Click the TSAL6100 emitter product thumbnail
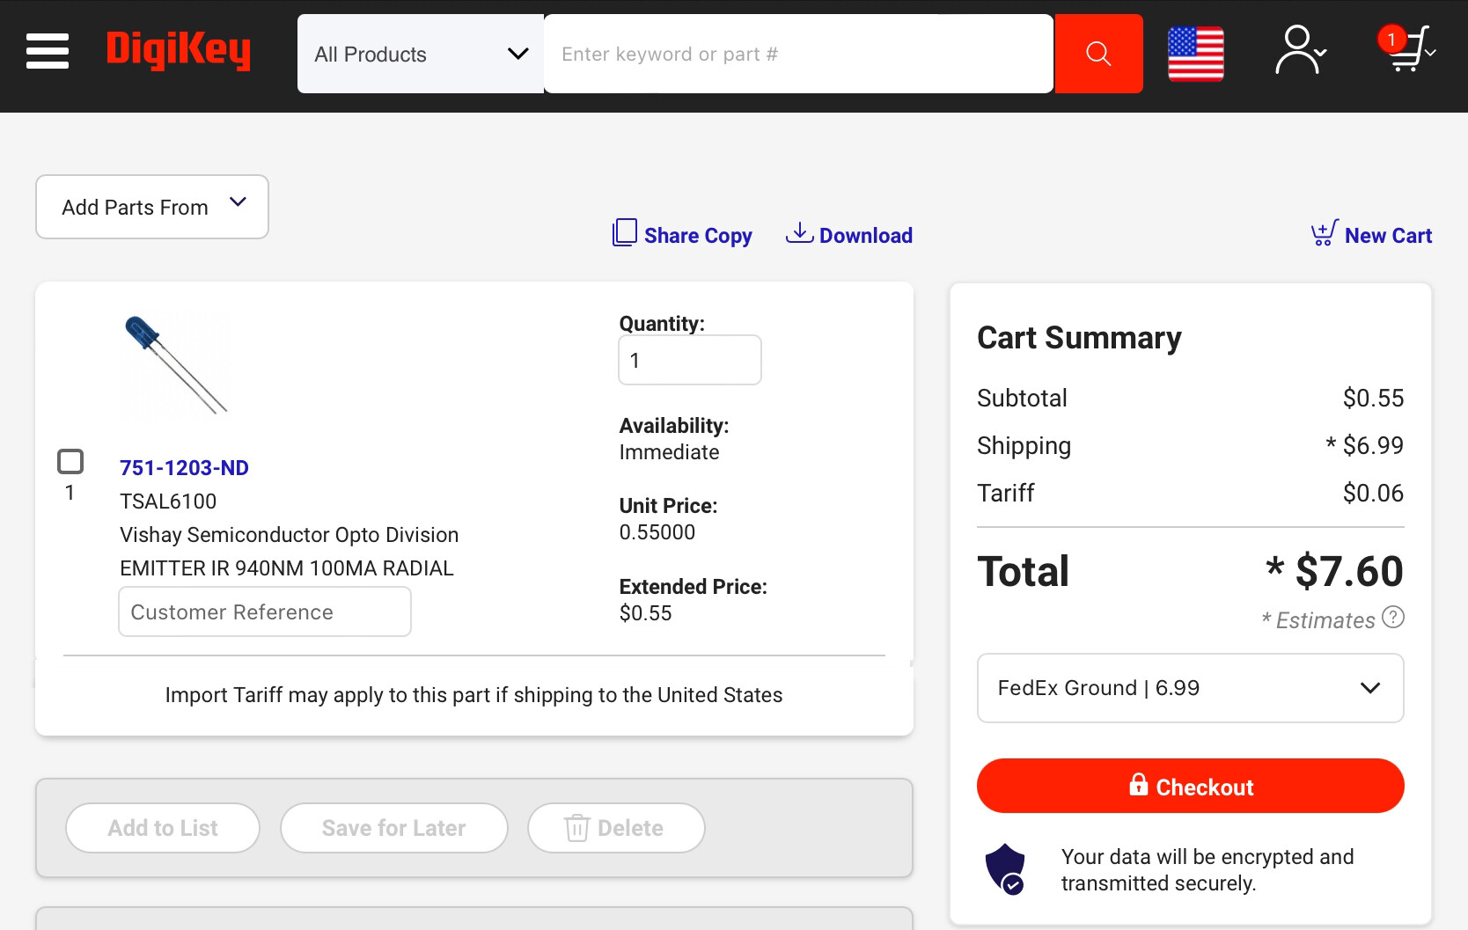Screen dimensions: 1468x930 [175, 364]
